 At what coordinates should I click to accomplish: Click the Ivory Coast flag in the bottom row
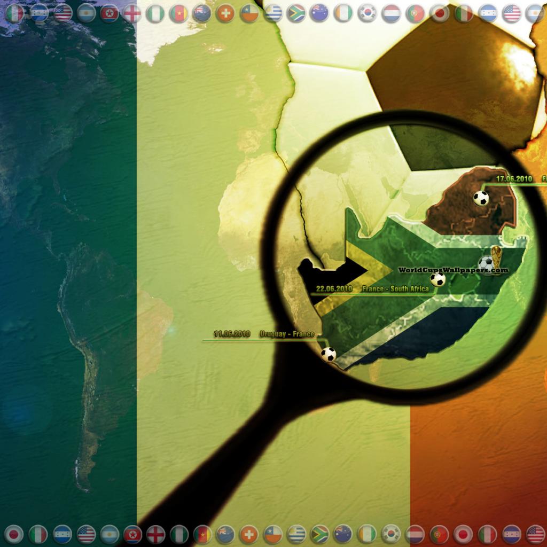367,534
